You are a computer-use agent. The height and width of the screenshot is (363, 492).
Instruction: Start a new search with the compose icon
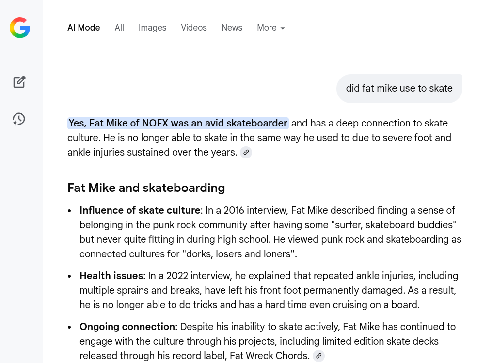point(19,82)
